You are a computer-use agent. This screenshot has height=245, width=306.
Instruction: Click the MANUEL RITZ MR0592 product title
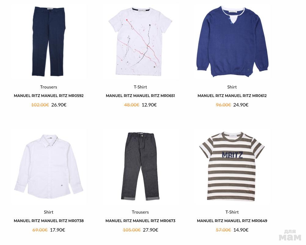[49, 95]
